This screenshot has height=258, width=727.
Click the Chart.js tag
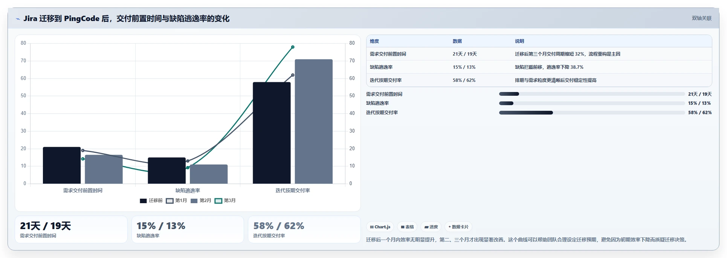point(380,227)
